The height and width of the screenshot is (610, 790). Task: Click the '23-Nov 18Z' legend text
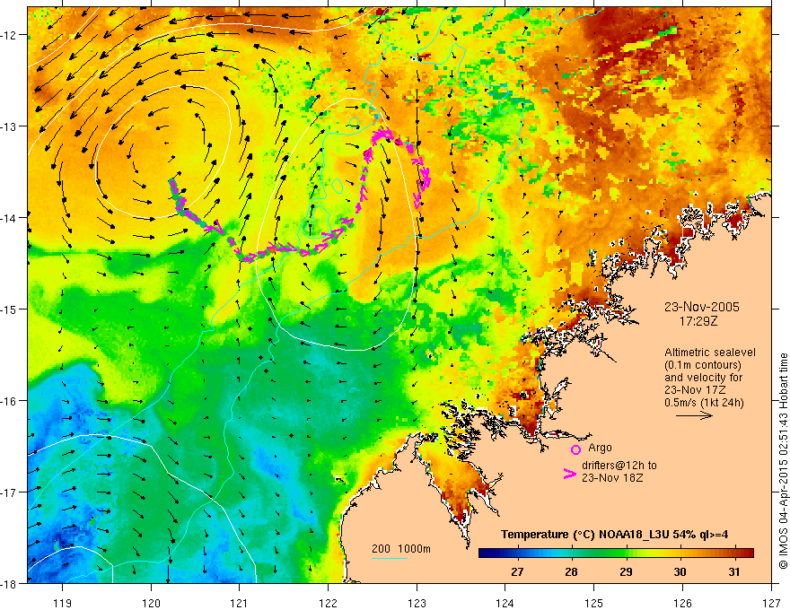pyautogui.click(x=612, y=478)
